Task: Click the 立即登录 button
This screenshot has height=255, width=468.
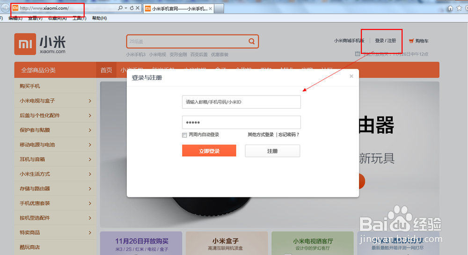Action: point(209,151)
